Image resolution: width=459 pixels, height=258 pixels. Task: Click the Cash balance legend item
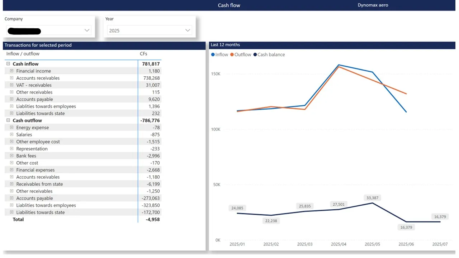click(269, 54)
